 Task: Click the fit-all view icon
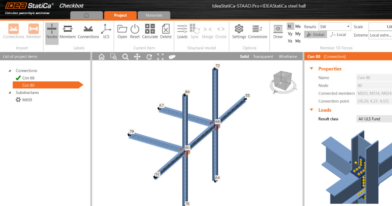coord(160,57)
